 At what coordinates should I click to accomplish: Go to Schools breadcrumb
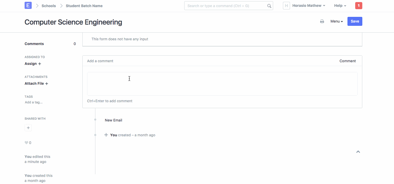(49, 6)
